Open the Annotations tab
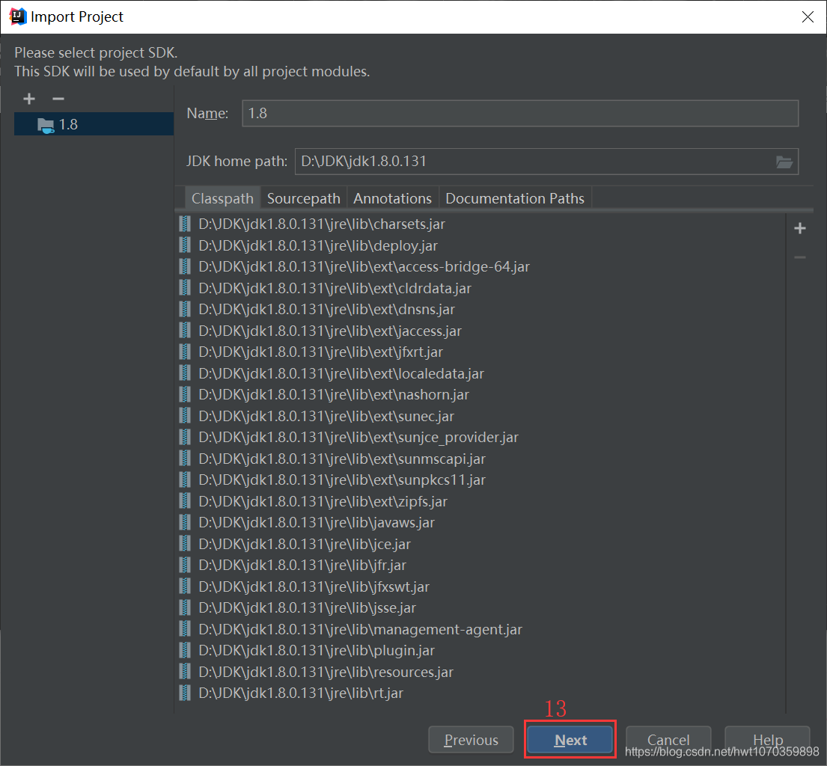The height and width of the screenshot is (766, 827). pyautogui.click(x=392, y=198)
